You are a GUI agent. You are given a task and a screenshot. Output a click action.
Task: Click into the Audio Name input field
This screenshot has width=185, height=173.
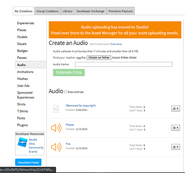point(124,64)
